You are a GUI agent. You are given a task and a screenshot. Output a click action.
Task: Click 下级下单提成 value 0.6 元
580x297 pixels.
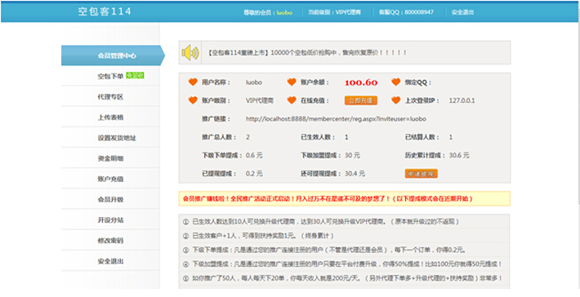(254, 156)
